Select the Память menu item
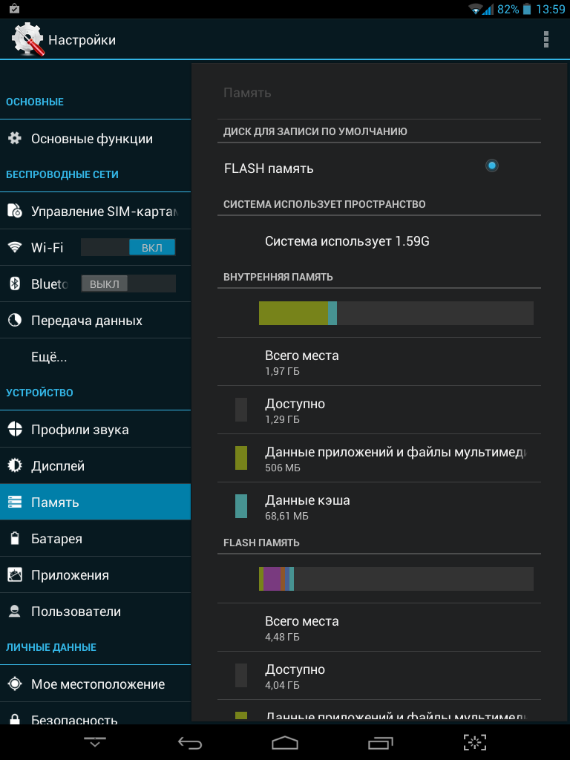 (95, 502)
